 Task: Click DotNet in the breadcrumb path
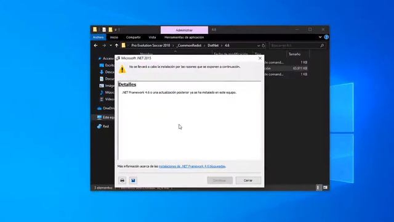tap(213, 46)
